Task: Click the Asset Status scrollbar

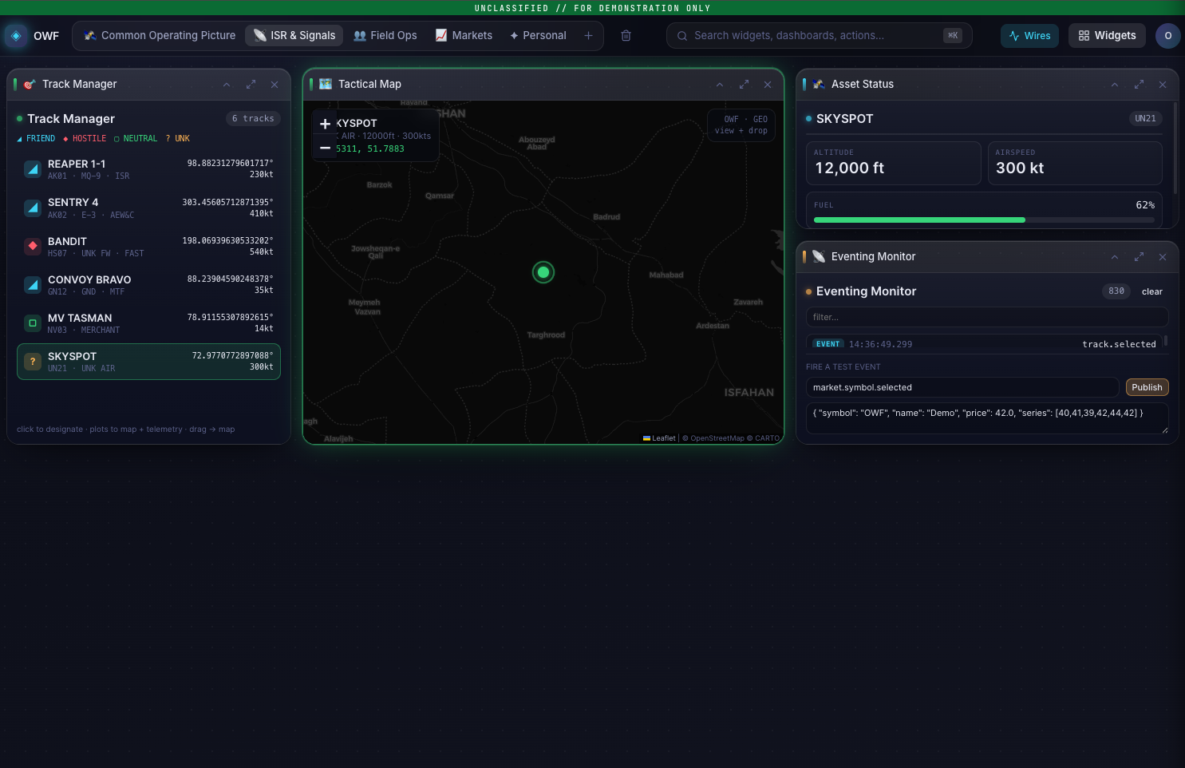Action: [1175, 148]
